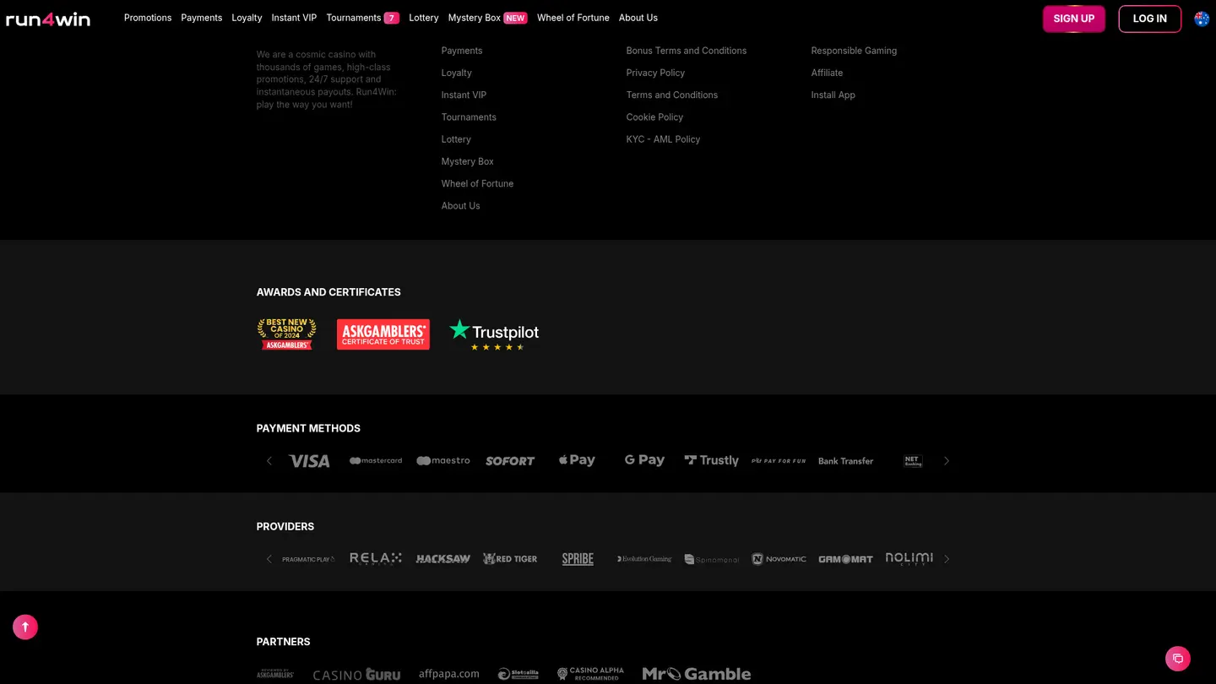The height and width of the screenshot is (684, 1216).
Task: Click the Evolution Gaming provider logo
Action: (644, 559)
